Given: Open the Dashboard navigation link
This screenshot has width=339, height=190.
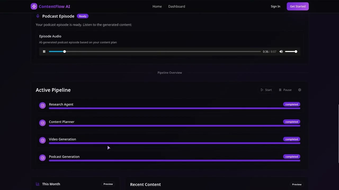Looking at the screenshot, I should pos(177,6).
